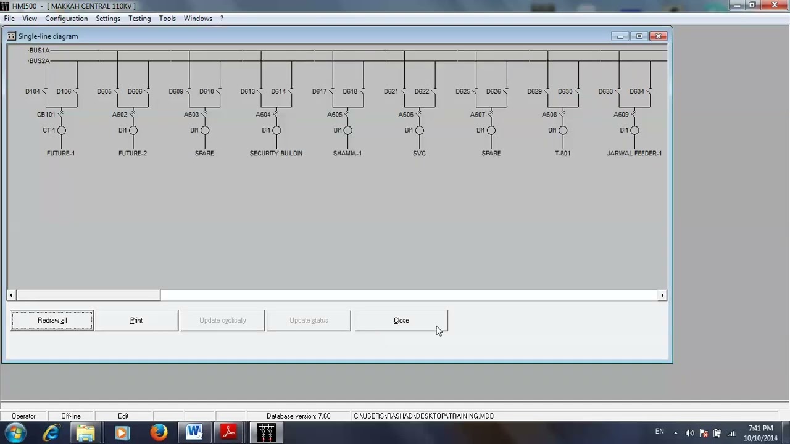Click the D106 disconnector label

coord(64,91)
